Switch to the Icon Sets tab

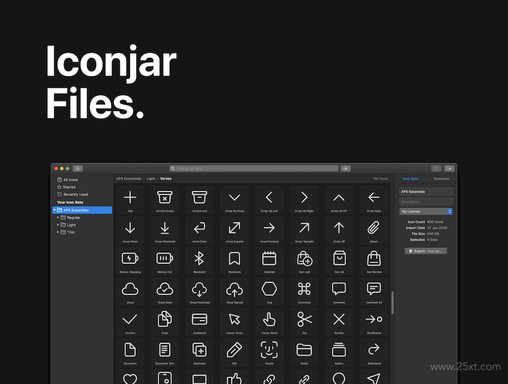(410, 178)
